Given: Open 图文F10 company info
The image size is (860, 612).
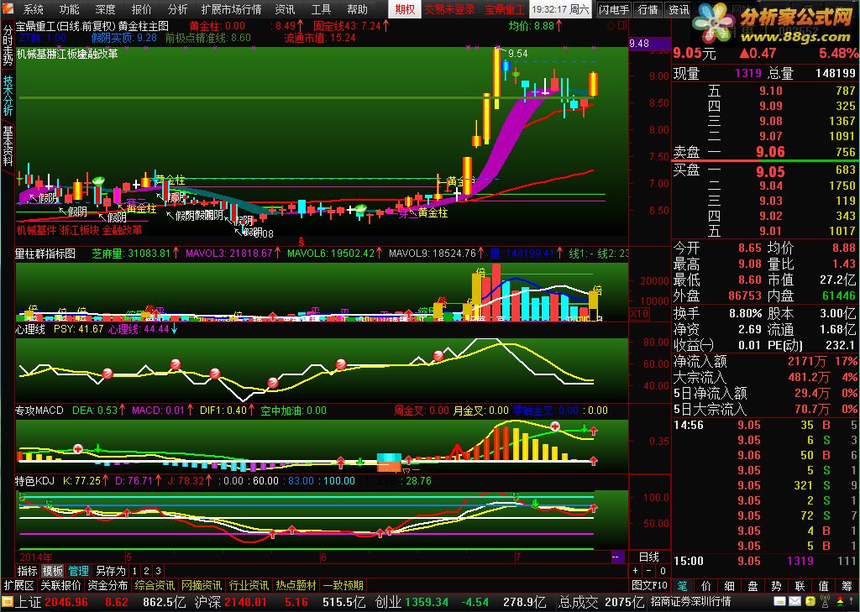Looking at the screenshot, I should coord(649,586).
